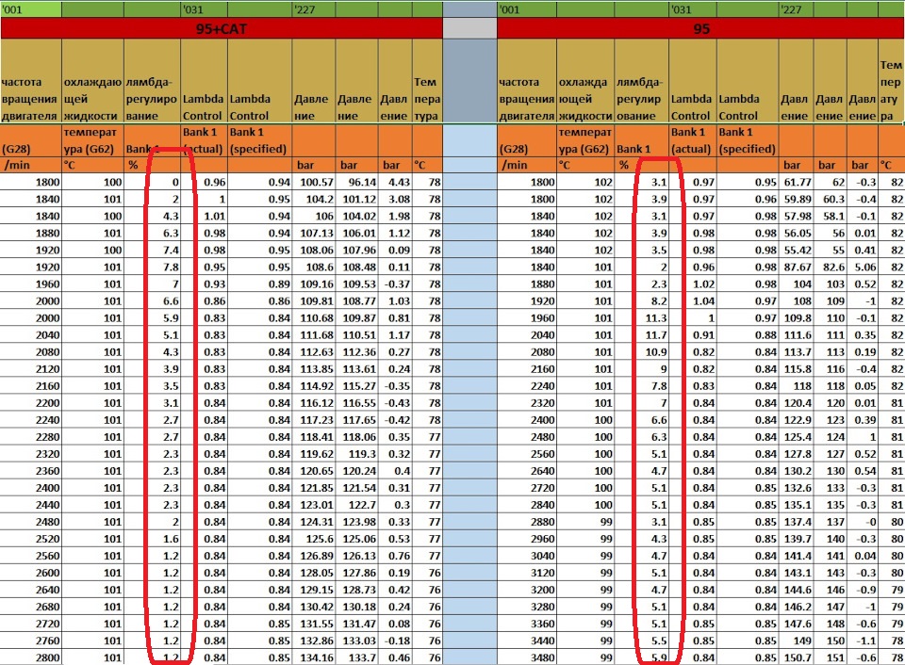Click the '001 cell above the 95+CAT table

pos(30,9)
